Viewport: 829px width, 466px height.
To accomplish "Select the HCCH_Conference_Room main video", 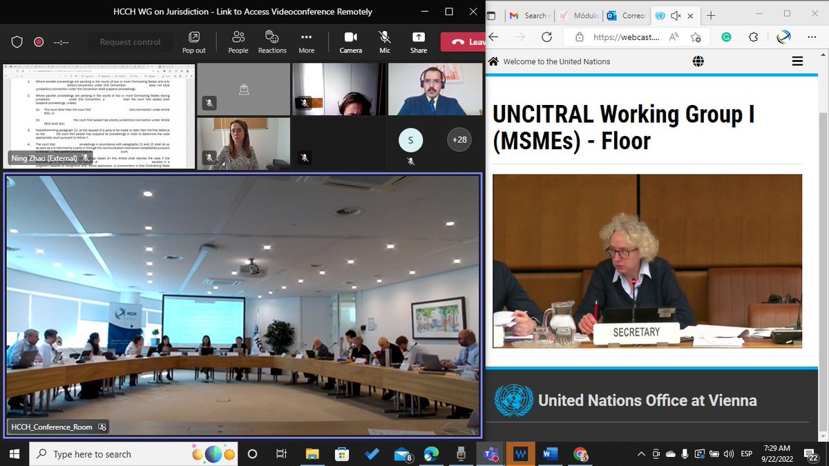I will point(242,304).
